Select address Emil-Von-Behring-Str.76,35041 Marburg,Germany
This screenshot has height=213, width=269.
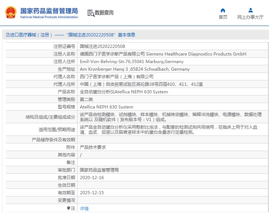132,62
